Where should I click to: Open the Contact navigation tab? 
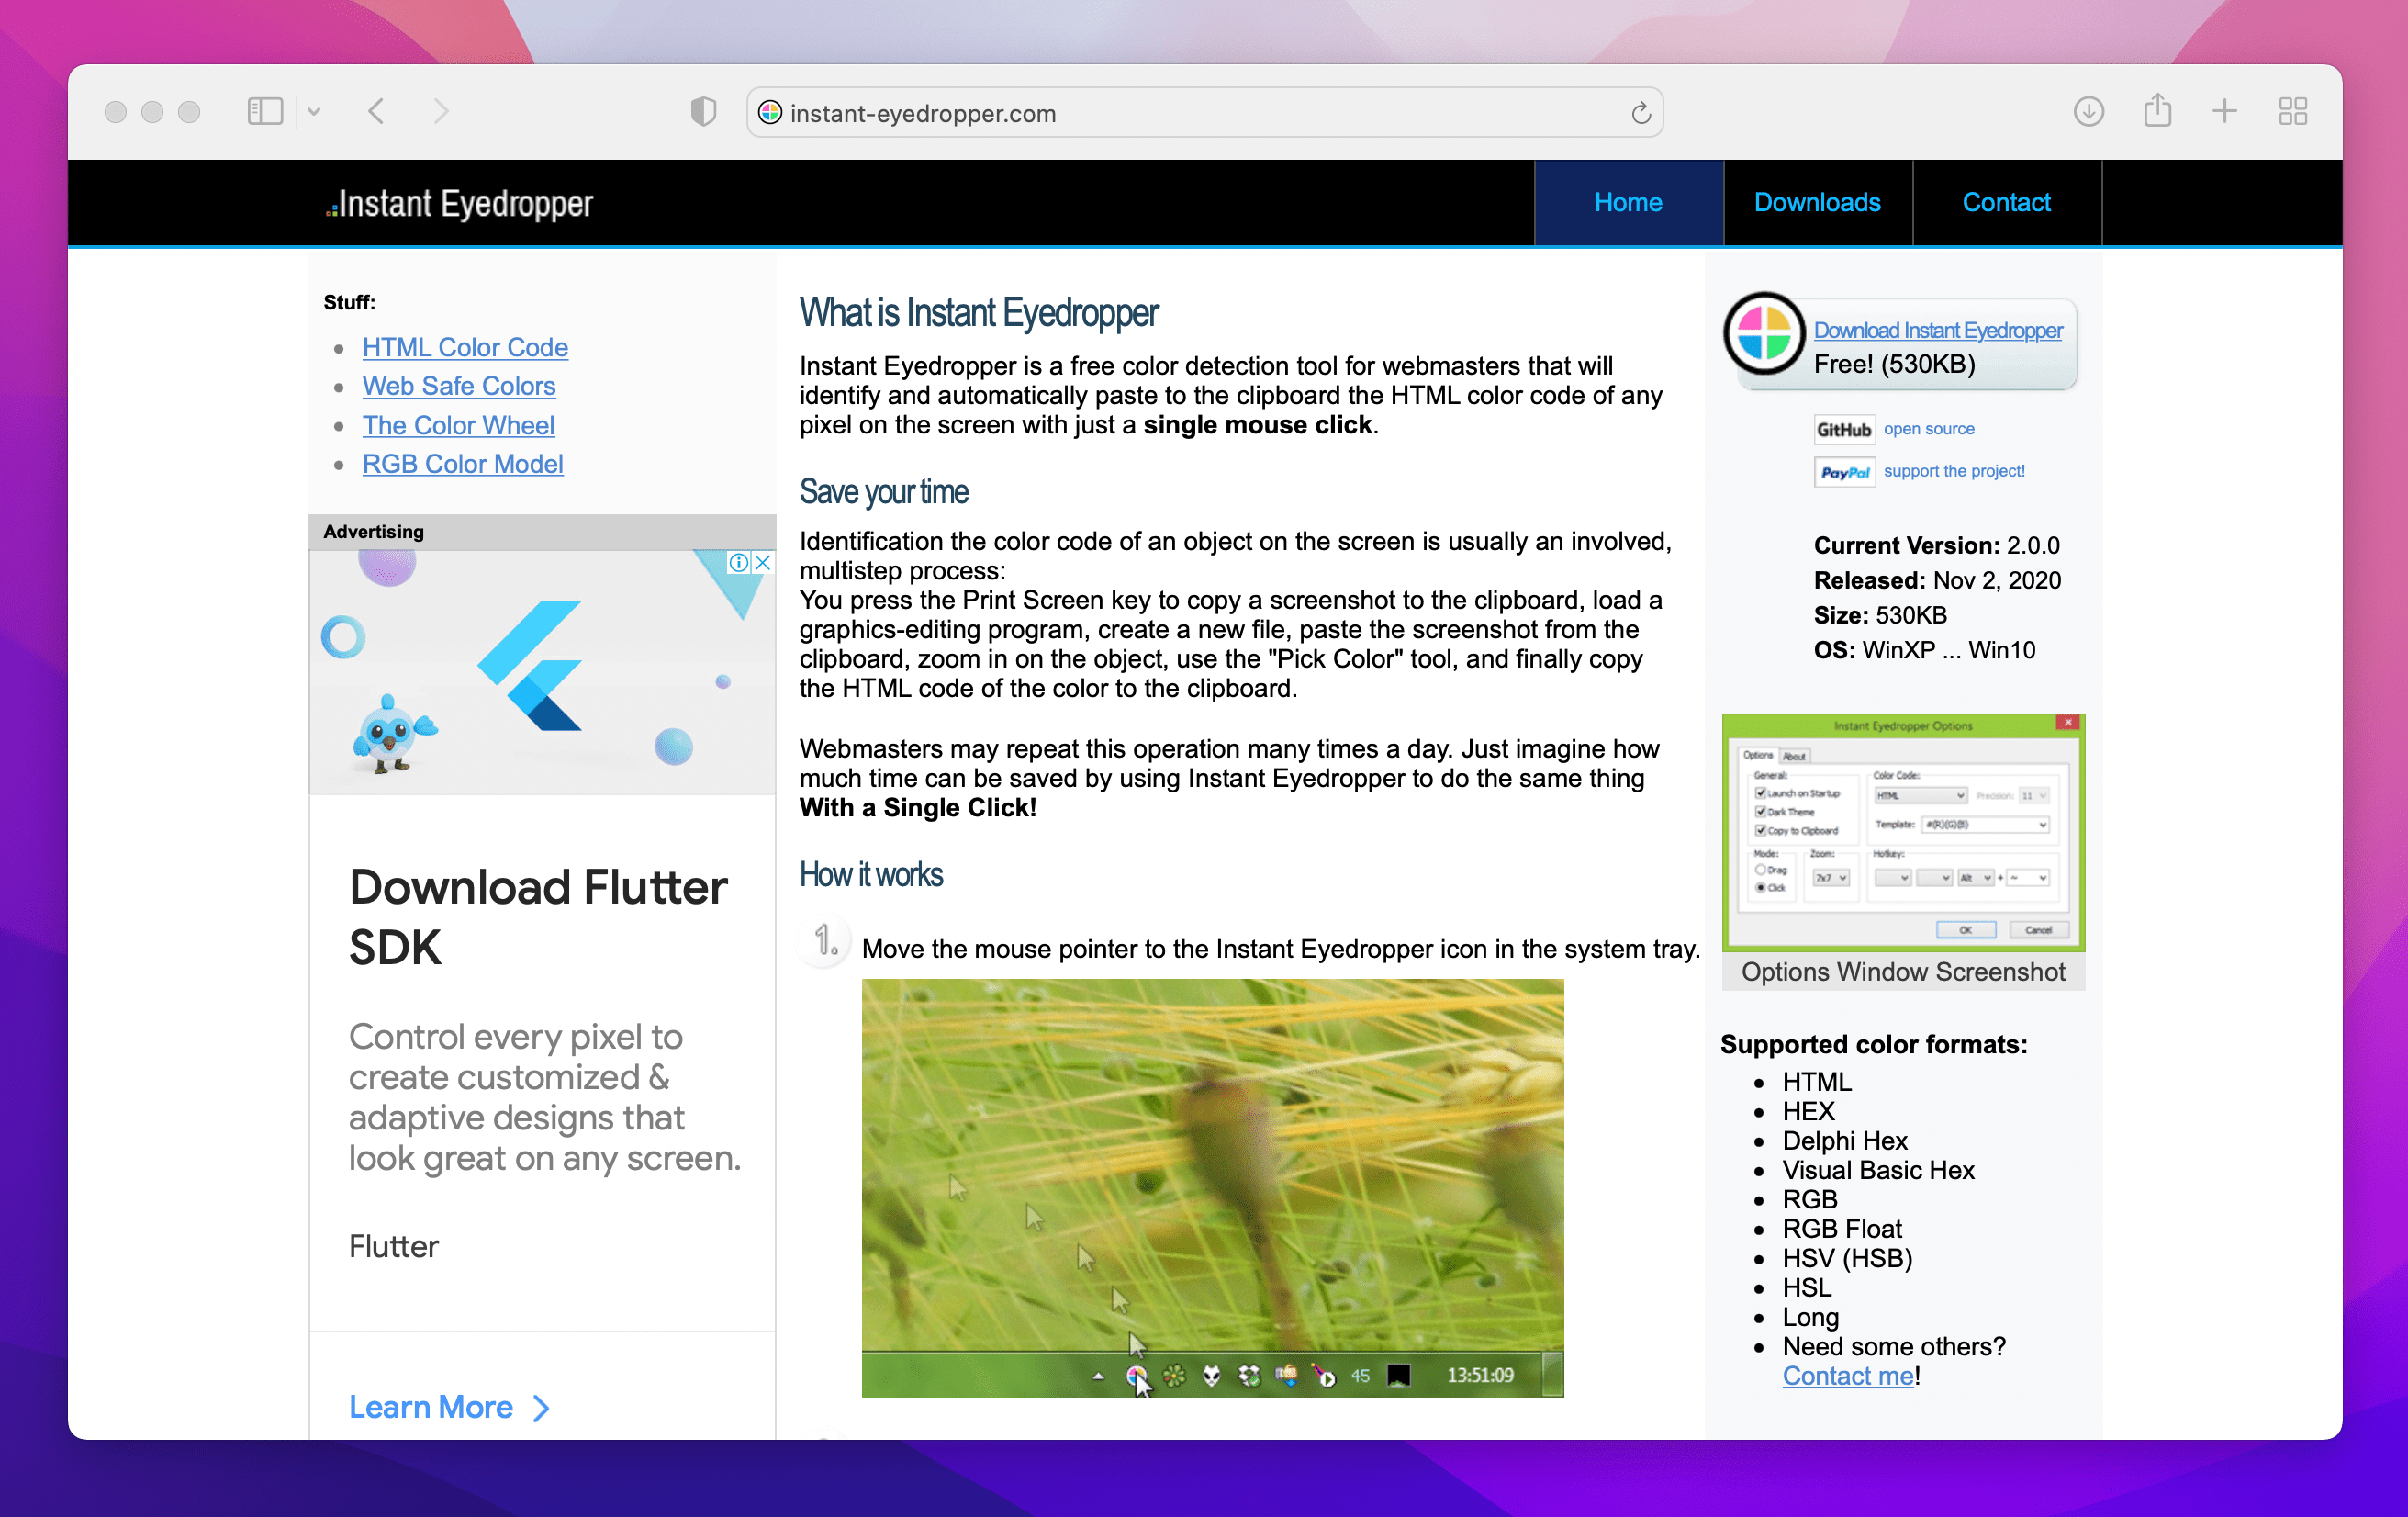coord(2006,201)
